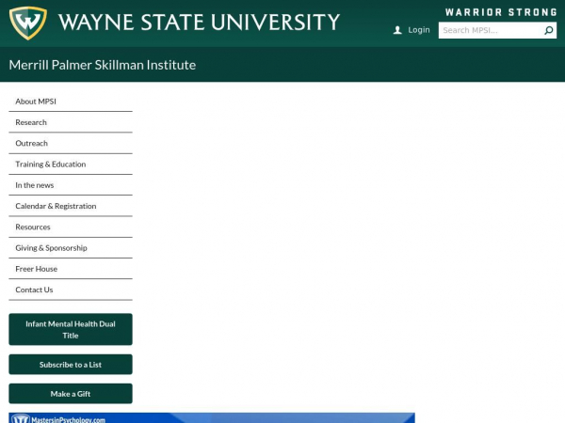Open the Research menu item
This screenshot has width=565, height=423.
click(71, 122)
